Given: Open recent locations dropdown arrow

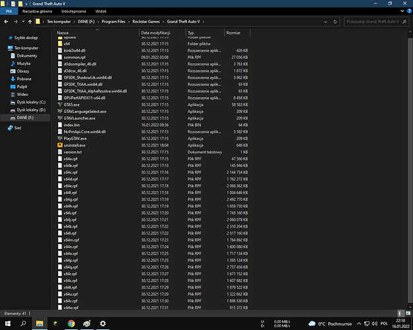Looking at the screenshot, I should coord(23,22).
